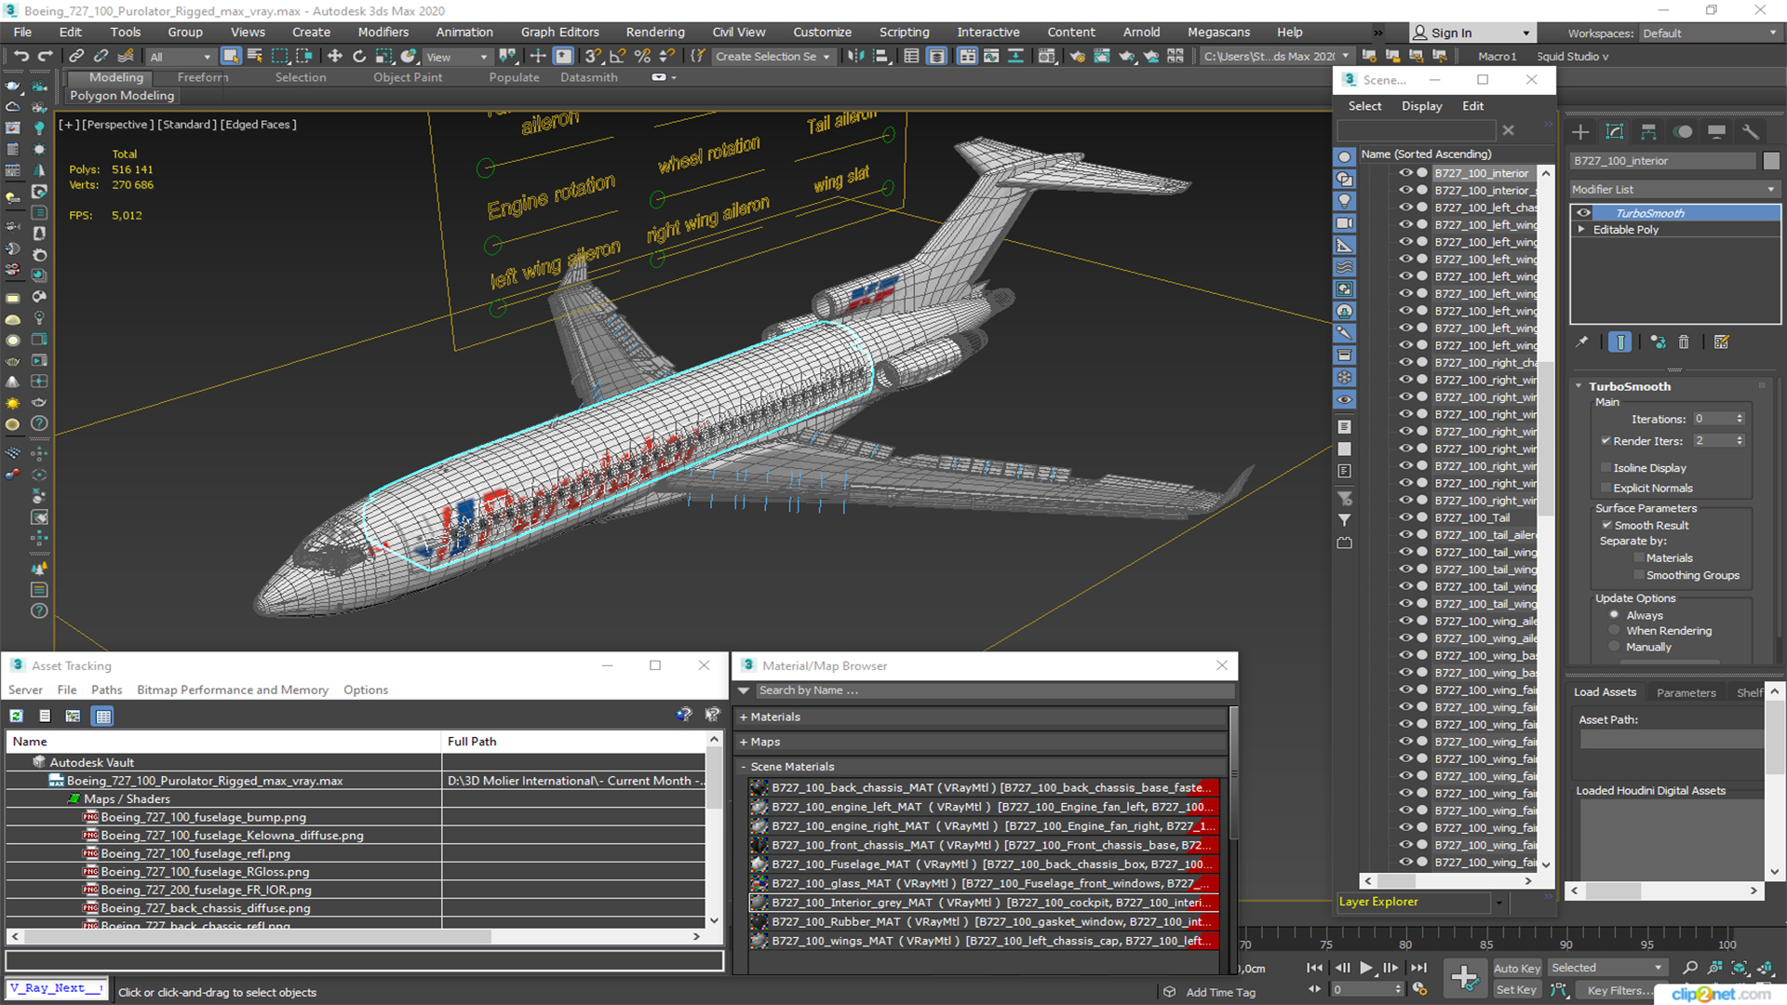The image size is (1787, 1005).
Task: Click Pin Stack icon under modifier stack
Action: click(1581, 342)
